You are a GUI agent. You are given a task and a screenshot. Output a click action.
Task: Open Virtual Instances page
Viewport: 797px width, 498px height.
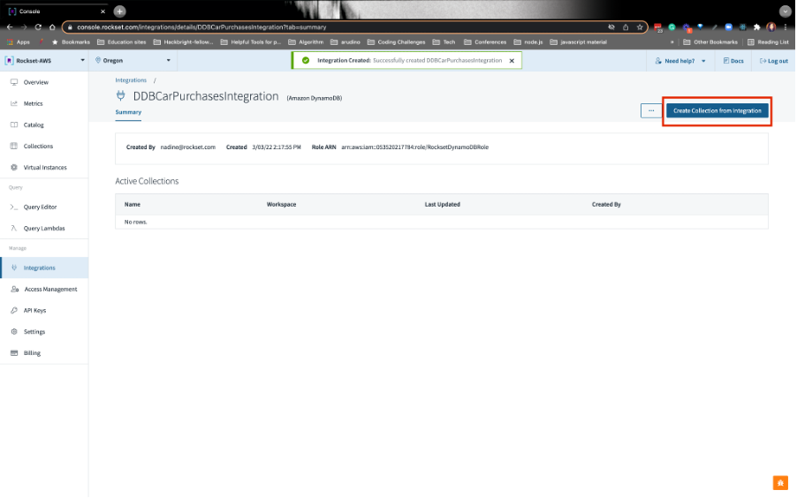45,168
